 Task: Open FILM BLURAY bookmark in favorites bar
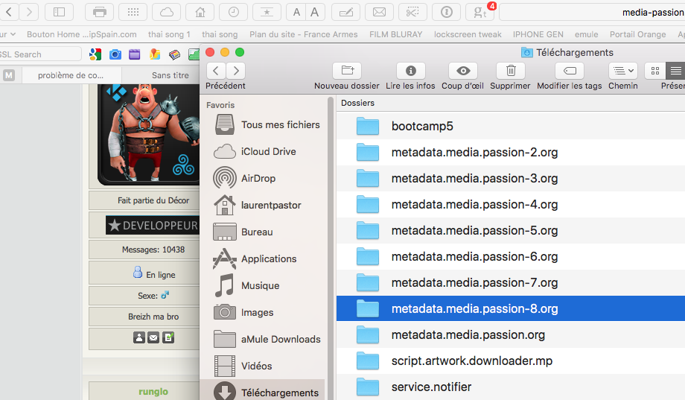tap(395, 34)
